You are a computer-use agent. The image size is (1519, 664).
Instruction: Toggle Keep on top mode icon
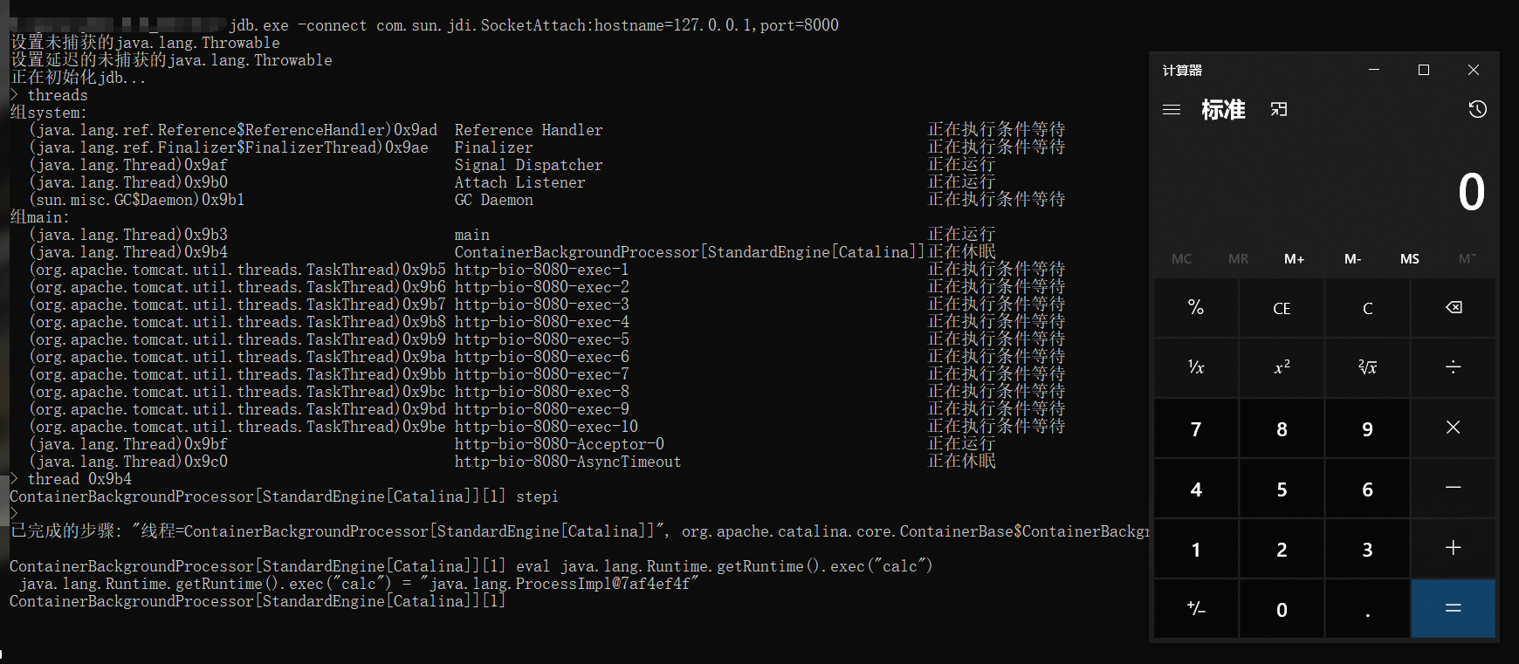pos(1279,110)
